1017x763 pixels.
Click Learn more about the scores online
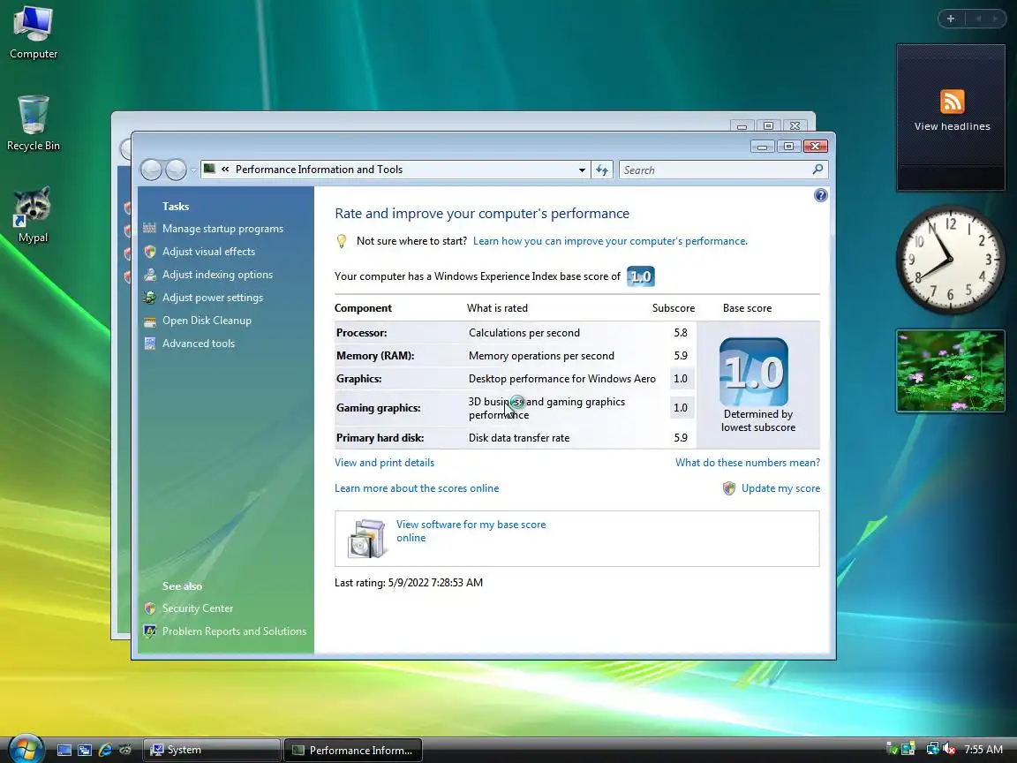tap(417, 488)
